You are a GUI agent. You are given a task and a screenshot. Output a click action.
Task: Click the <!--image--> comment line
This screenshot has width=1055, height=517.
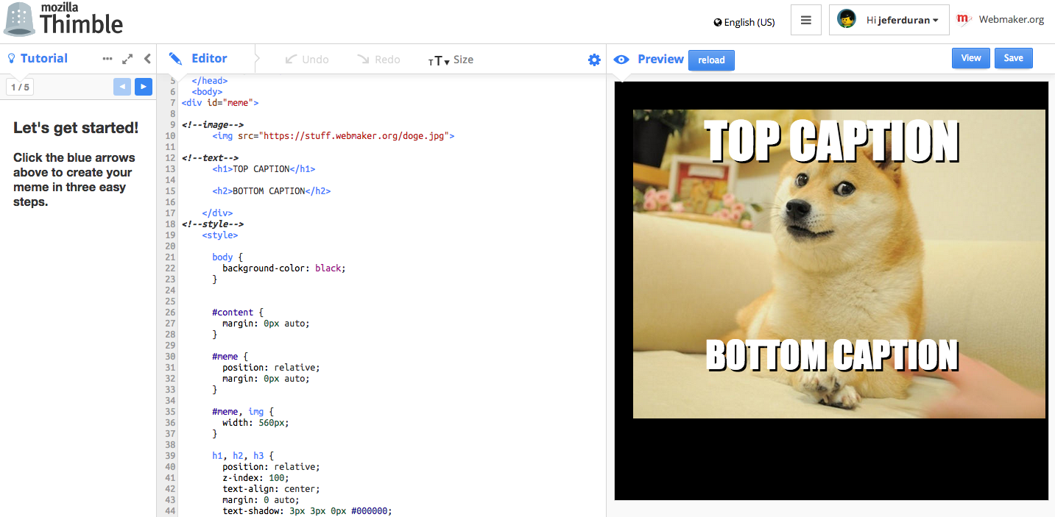click(213, 125)
